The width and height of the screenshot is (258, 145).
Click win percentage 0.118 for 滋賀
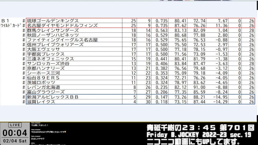(162, 102)
